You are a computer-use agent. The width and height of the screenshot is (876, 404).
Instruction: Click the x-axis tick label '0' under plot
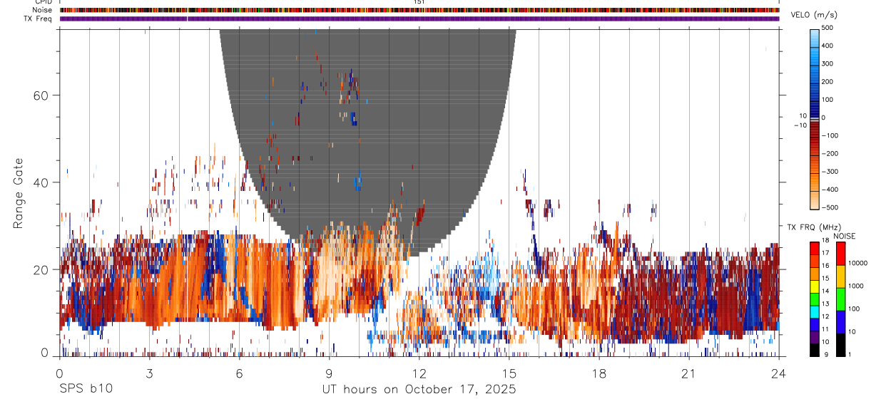click(x=59, y=373)
